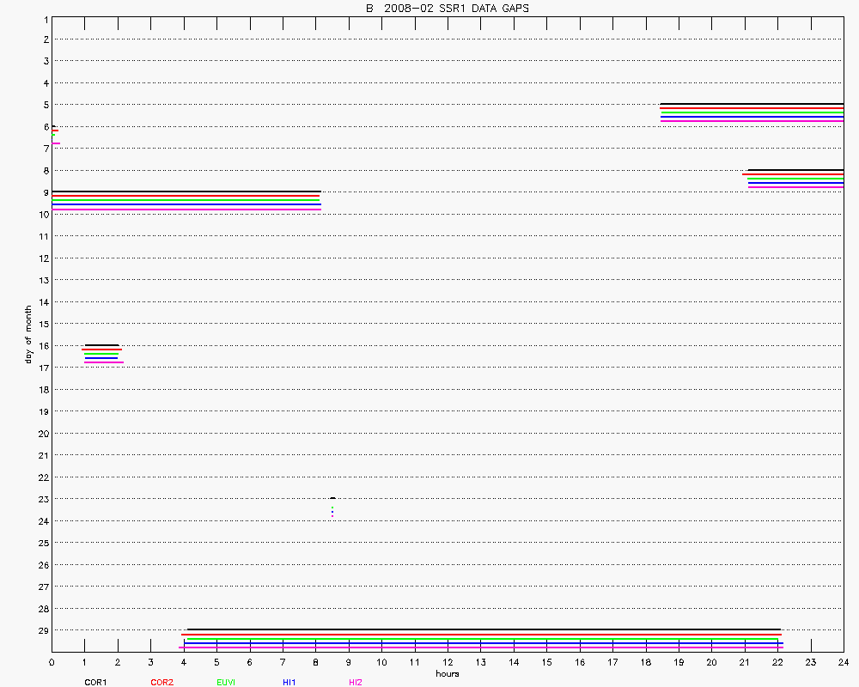Click the plot title SSR1 DATA GAPS
Screen dimensions: 859x687
(x=447, y=9)
